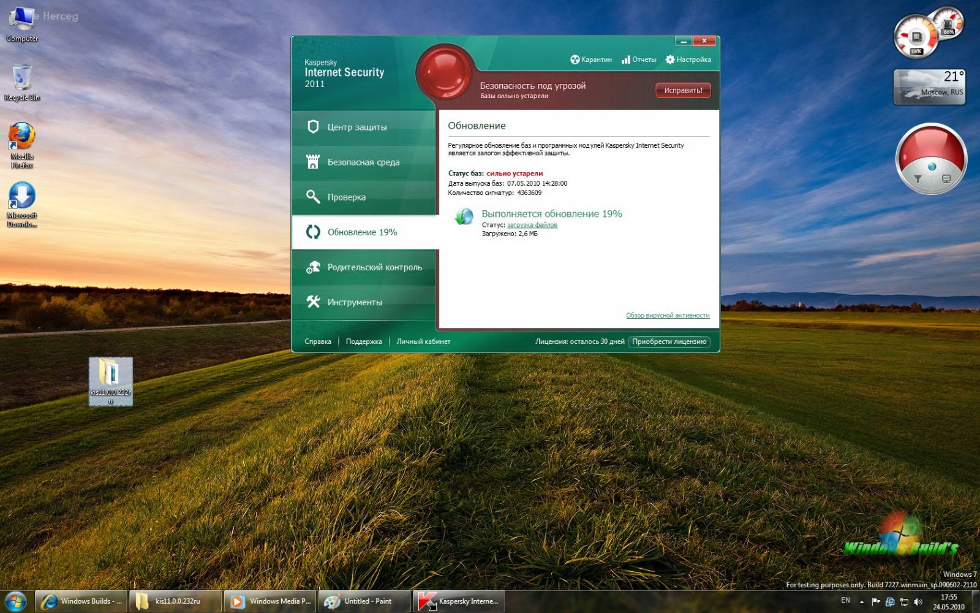This screenshot has width=980, height=613.
Task: Click the Приобрести лицензию button
Action: pyautogui.click(x=669, y=341)
